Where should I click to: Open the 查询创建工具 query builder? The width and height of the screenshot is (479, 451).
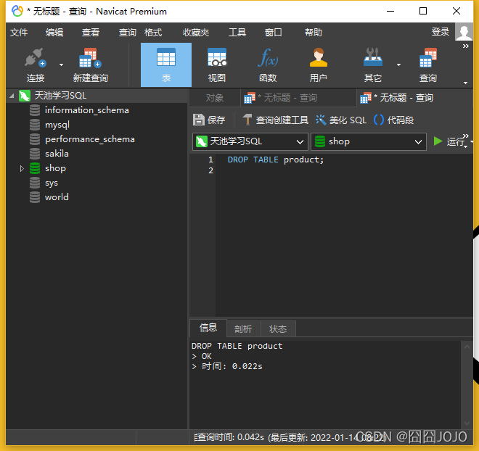(276, 120)
